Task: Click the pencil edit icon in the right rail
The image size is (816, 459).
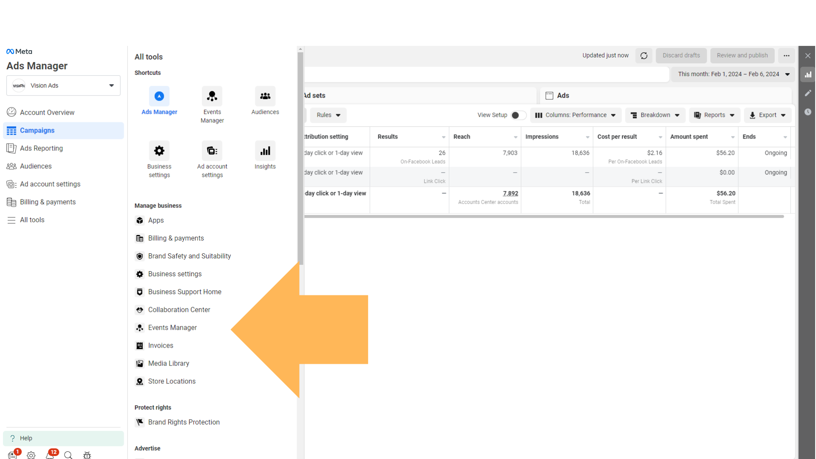Action: 808,93
